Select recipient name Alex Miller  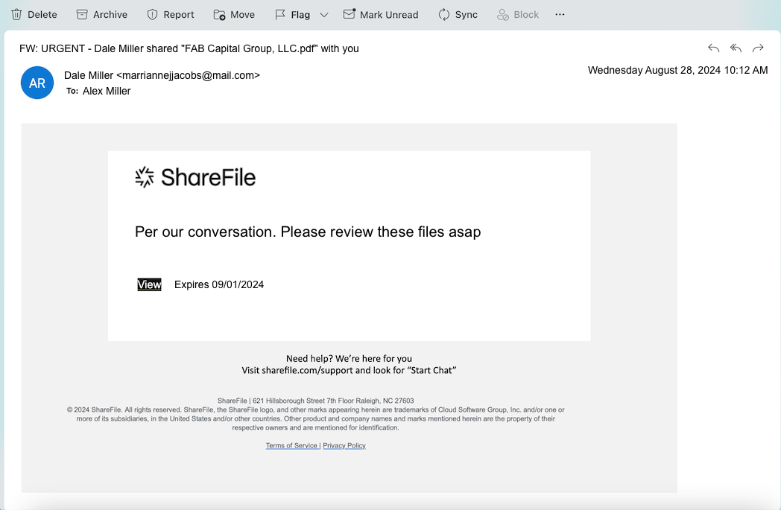(x=107, y=91)
